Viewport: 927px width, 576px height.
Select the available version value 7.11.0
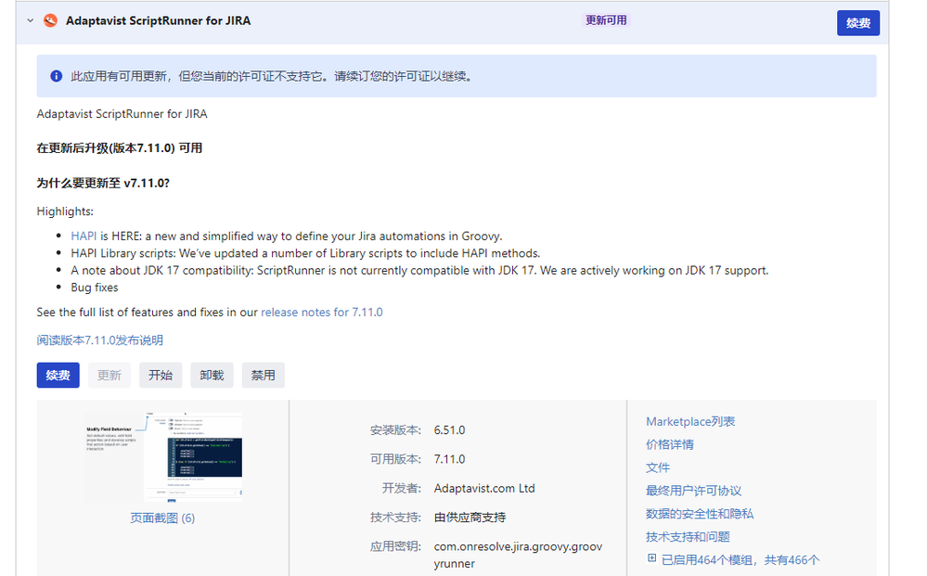tap(449, 459)
